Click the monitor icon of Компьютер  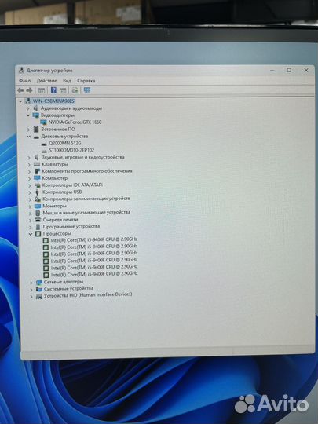click(37, 178)
